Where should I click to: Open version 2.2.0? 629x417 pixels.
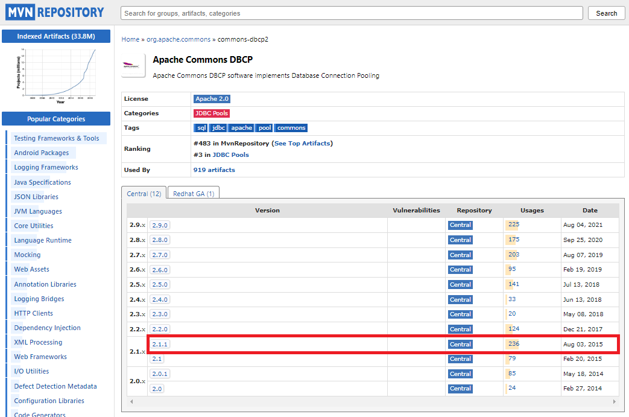click(160, 329)
